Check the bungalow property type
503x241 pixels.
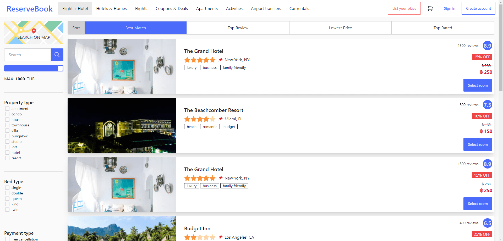pyautogui.click(x=7, y=136)
